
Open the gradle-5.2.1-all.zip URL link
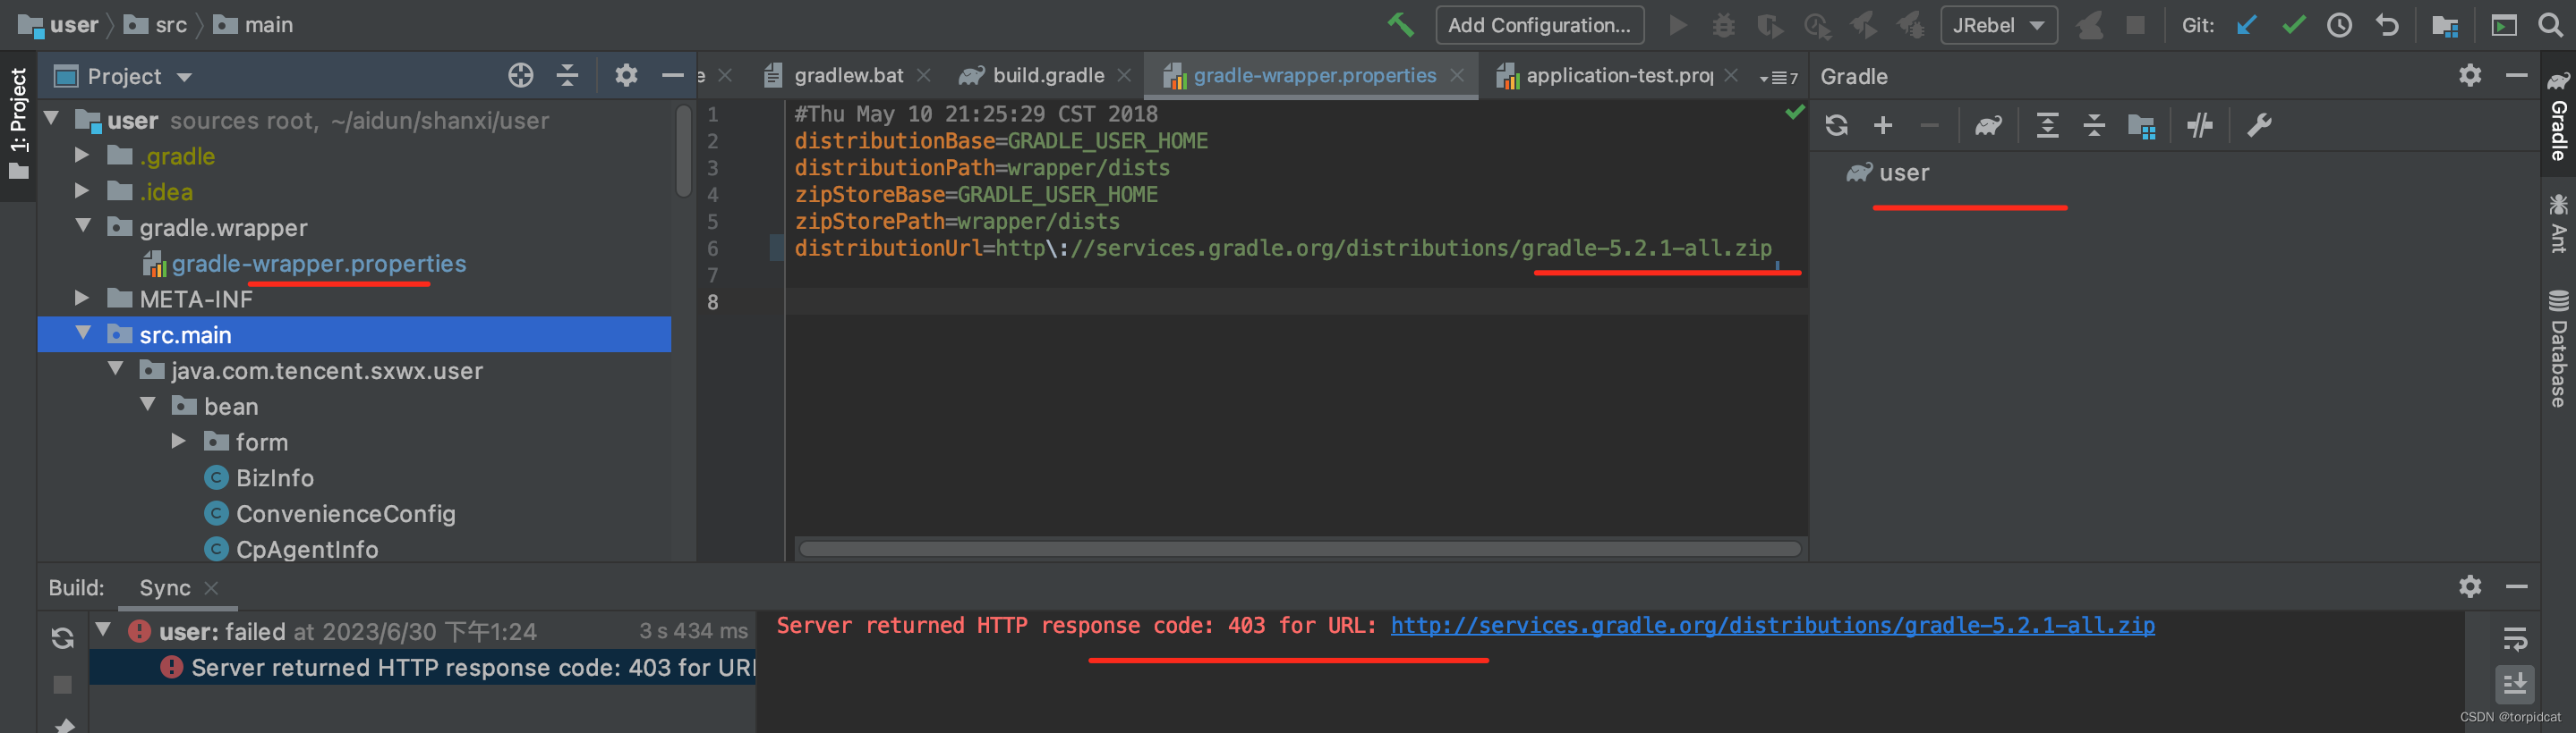pos(1772,625)
